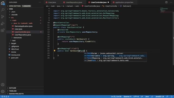Click the UTF-8 encoding selector

[136, 97]
